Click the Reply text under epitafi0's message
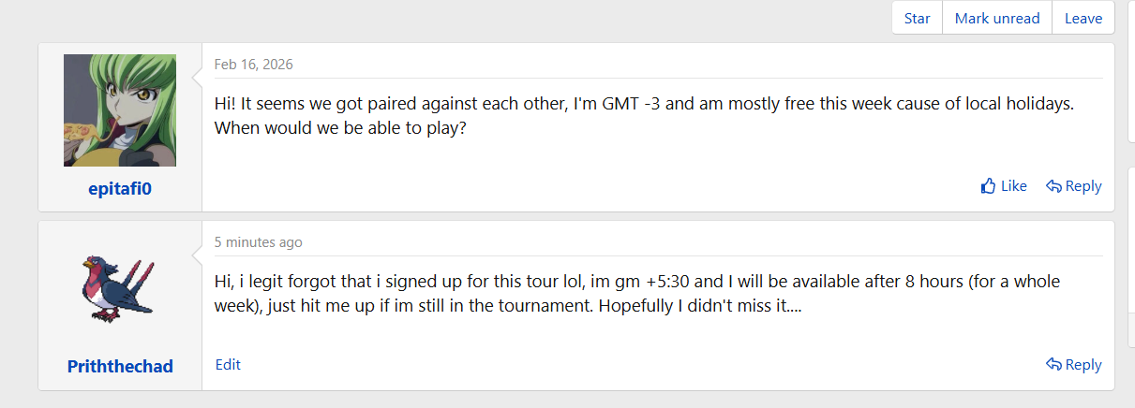Screen dimensions: 1135x408 [1083, 186]
